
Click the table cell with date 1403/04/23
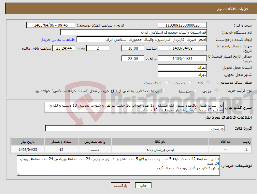[x=28, y=150]
